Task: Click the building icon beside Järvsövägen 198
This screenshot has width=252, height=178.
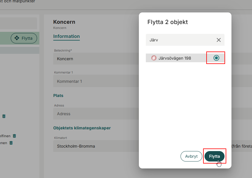Action: click(153, 58)
